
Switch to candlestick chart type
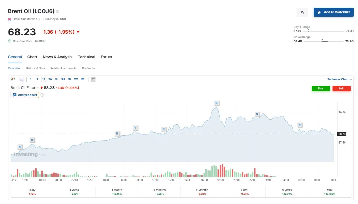click(13, 79)
